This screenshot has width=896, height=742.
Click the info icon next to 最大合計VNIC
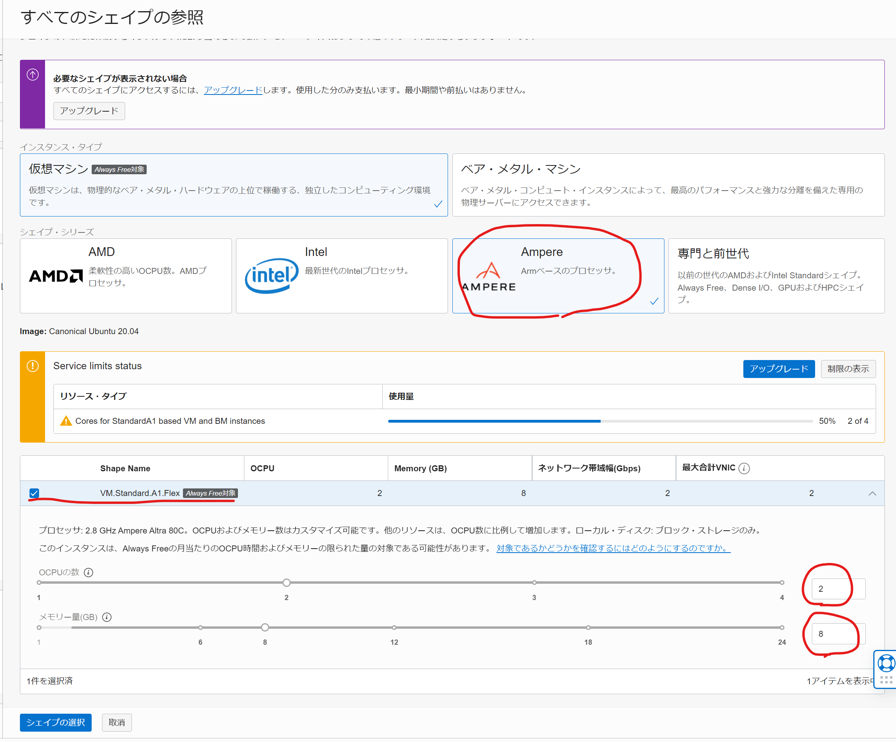tap(744, 468)
